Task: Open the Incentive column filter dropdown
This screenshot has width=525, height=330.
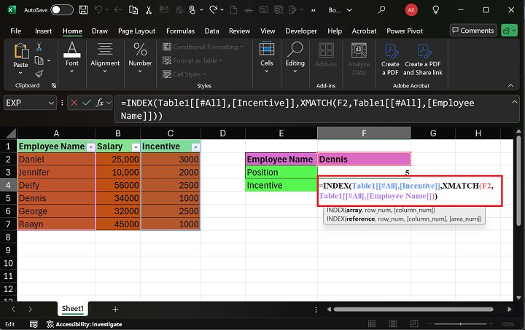Action: (x=194, y=146)
